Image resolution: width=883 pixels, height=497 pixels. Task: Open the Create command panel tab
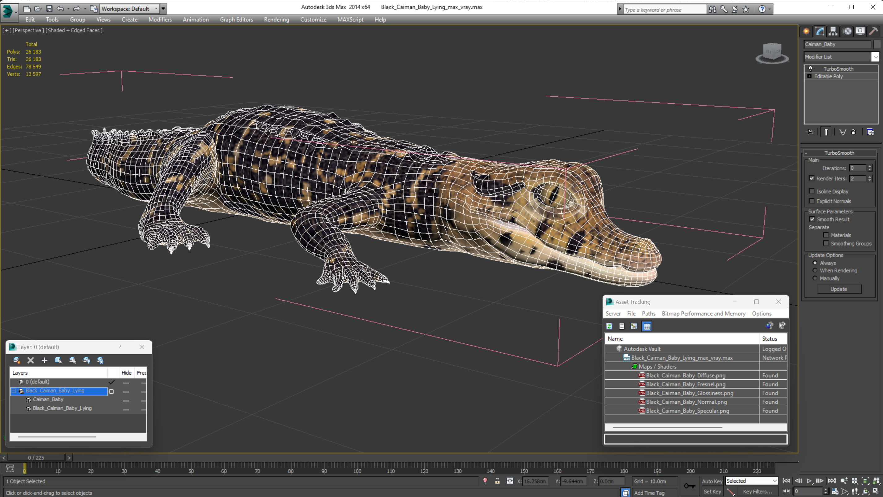coord(806,32)
